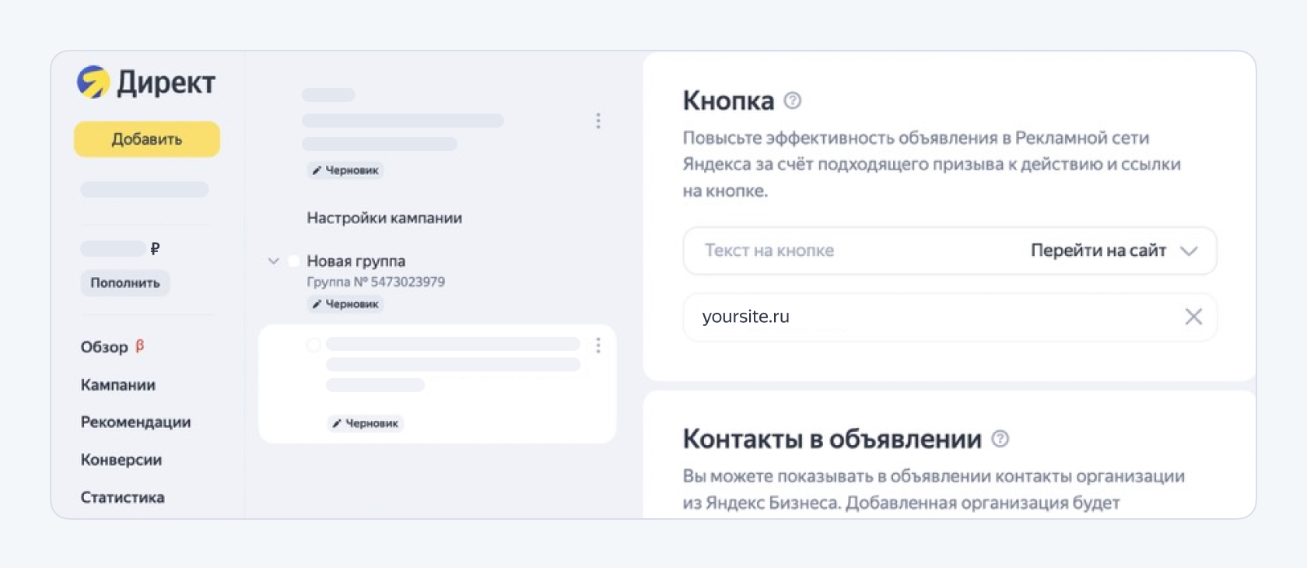Go to Рекомендации in the sidebar
Image resolution: width=1307 pixels, height=568 pixels.
click(136, 422)
